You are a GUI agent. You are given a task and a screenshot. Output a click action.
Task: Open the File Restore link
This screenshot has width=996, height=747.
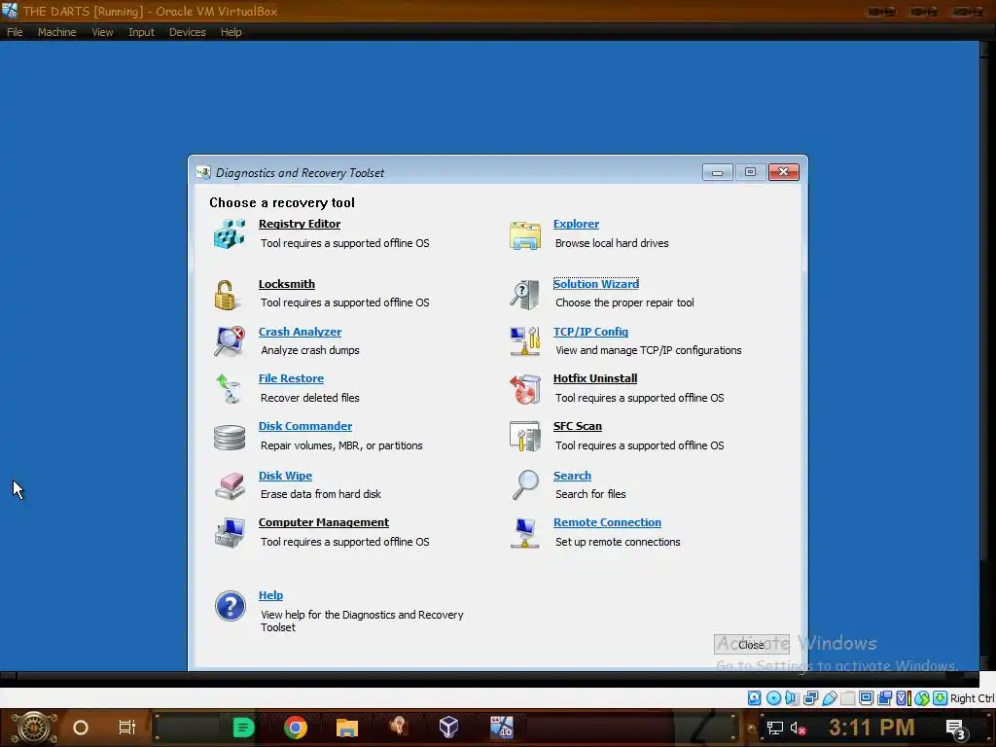pyautogui.click(x=291, y=378)
